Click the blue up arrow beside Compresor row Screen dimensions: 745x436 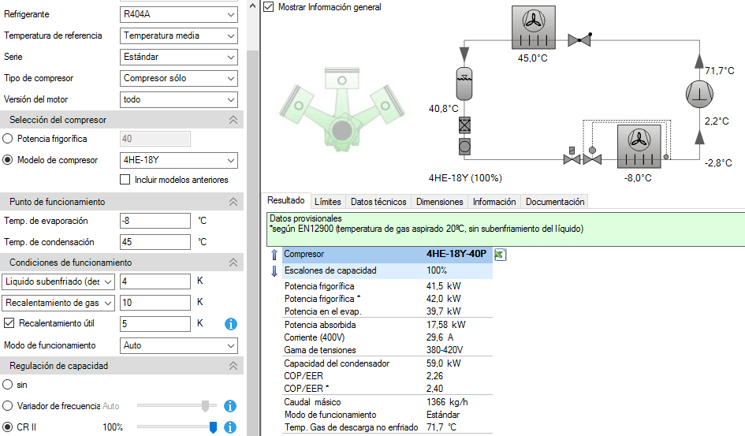(274, 255)
